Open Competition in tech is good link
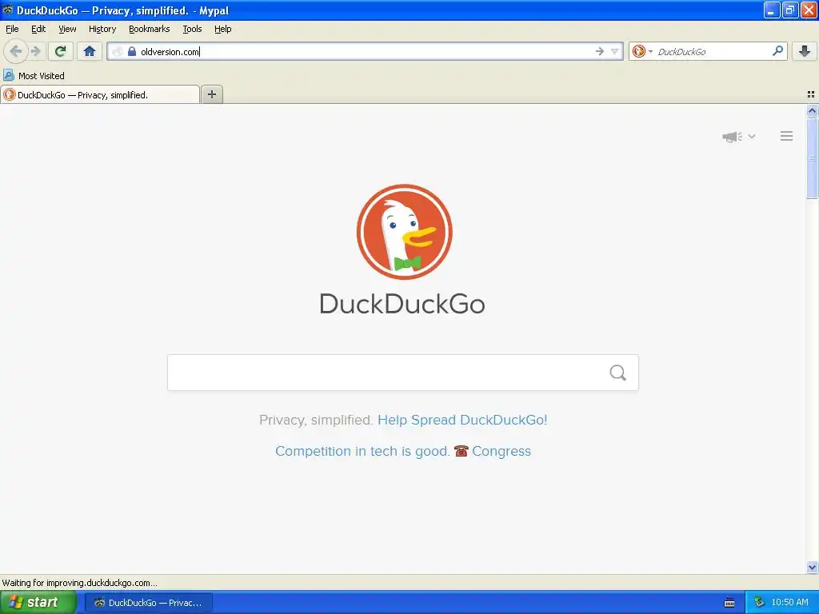 click(x=362, y=451)
